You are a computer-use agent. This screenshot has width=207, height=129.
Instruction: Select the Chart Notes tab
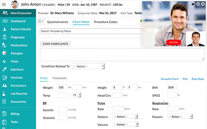point(81,22)
